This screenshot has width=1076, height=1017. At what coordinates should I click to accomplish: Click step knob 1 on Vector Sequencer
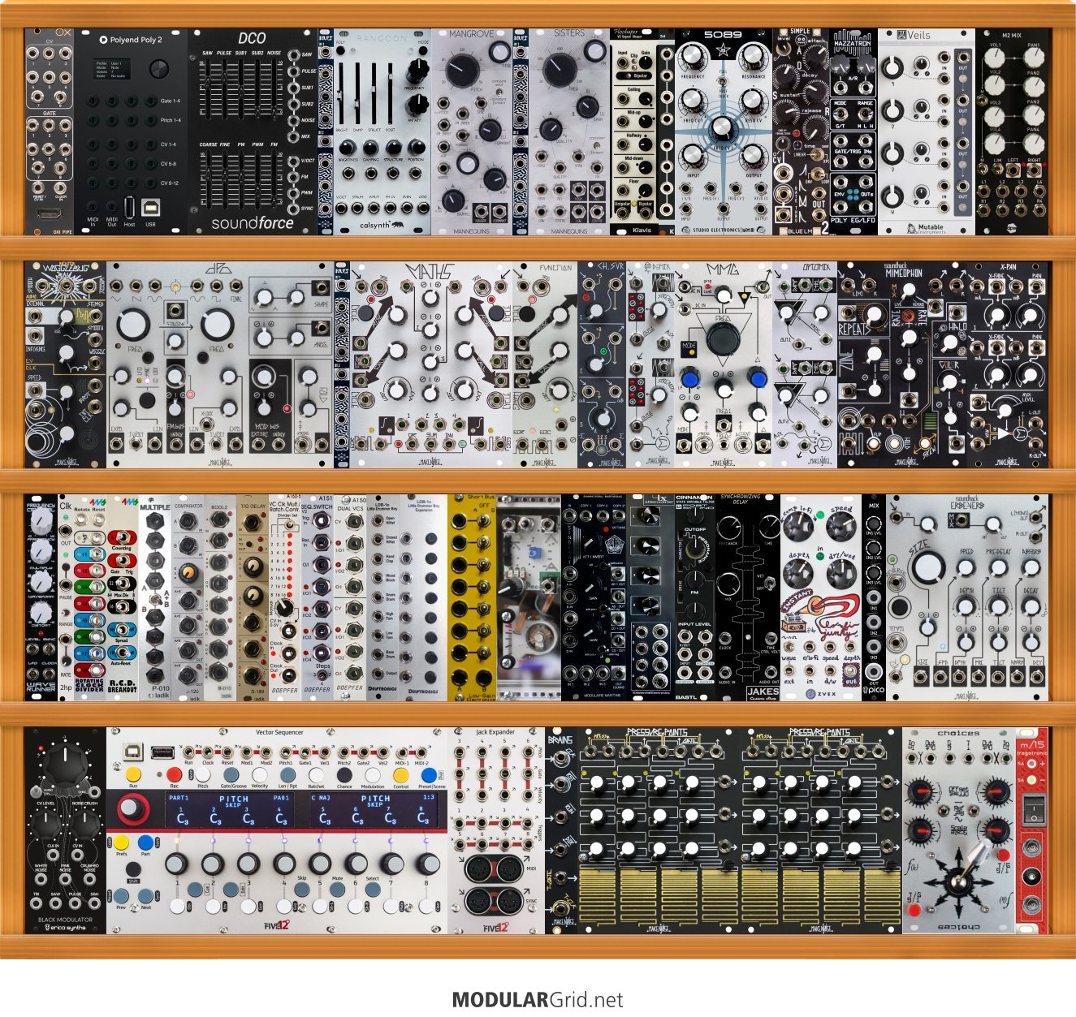177,863
